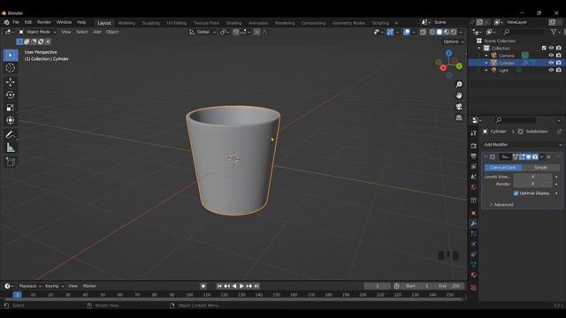566x318 pixels.
Task: Expand the Cylinder tree item
Action: click(x=486, y=63)
